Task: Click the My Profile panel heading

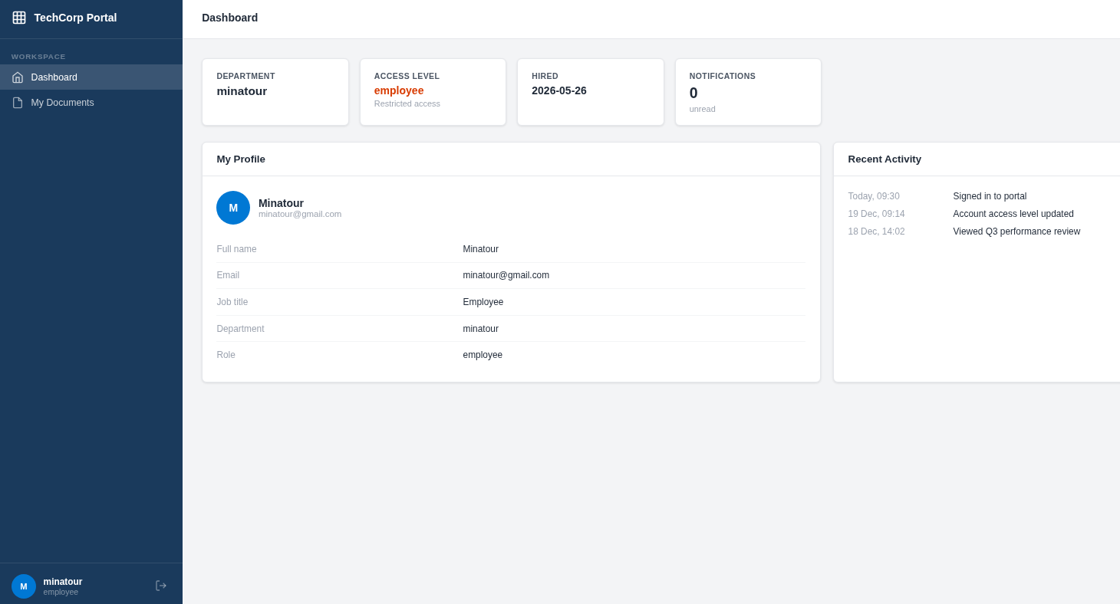Action: (241, 159)
